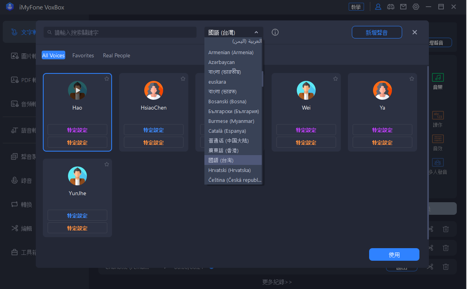Choose Armenian (Armenia) from language list
The width and height of the screenshot is (467, 289).
[x=233, y=52]
